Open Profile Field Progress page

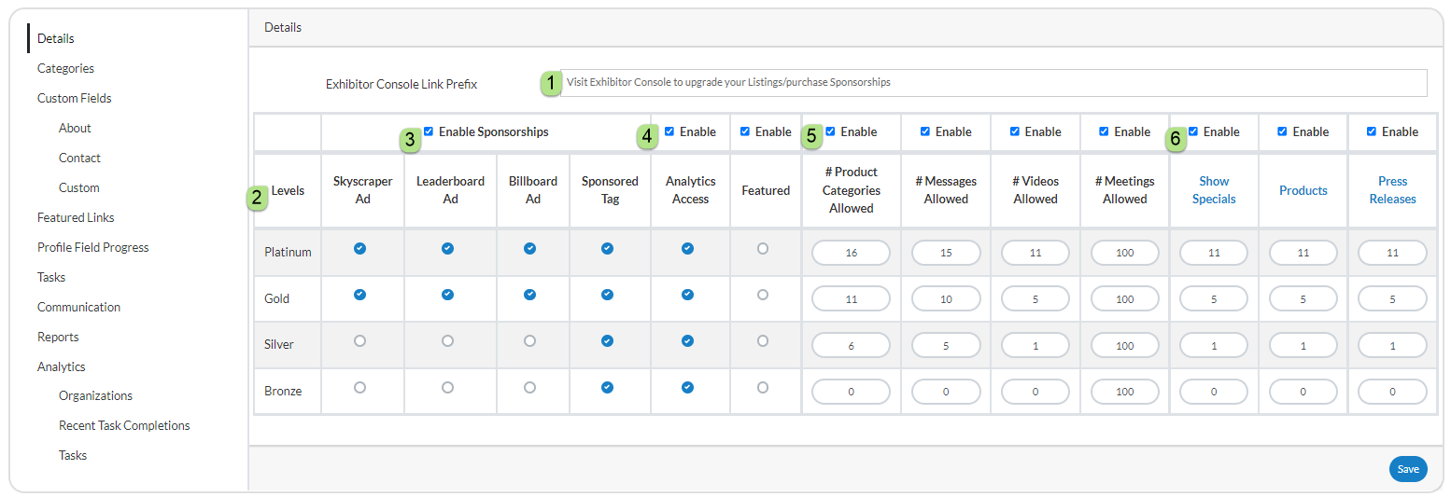coord(93,247)
